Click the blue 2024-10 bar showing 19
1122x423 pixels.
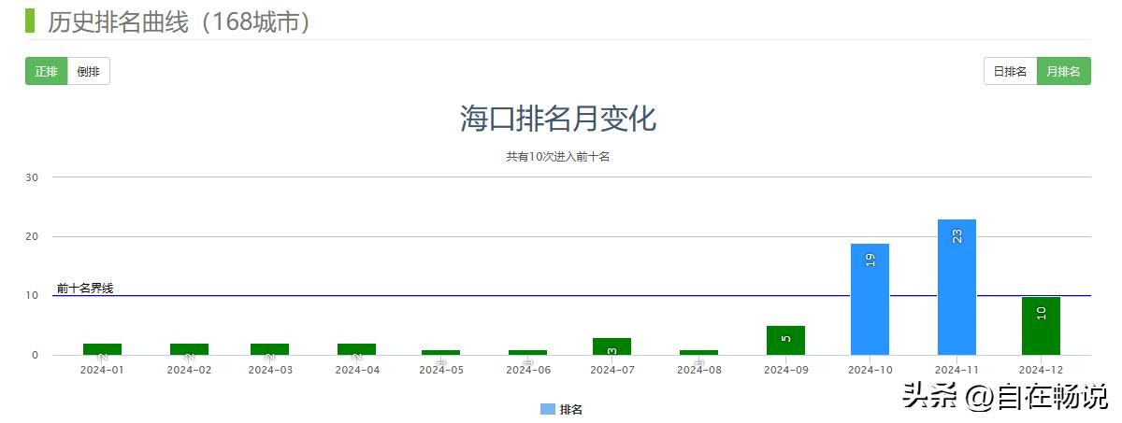click(870, 299)
